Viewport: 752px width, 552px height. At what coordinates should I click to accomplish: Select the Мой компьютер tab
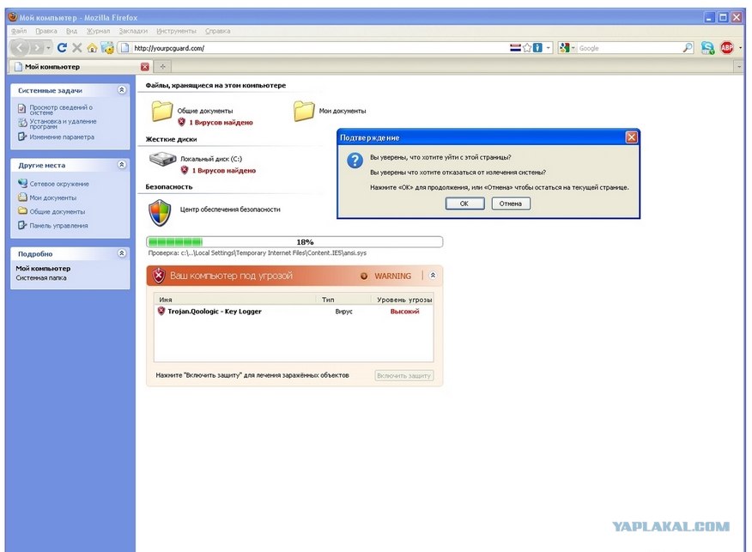point(80,67)
